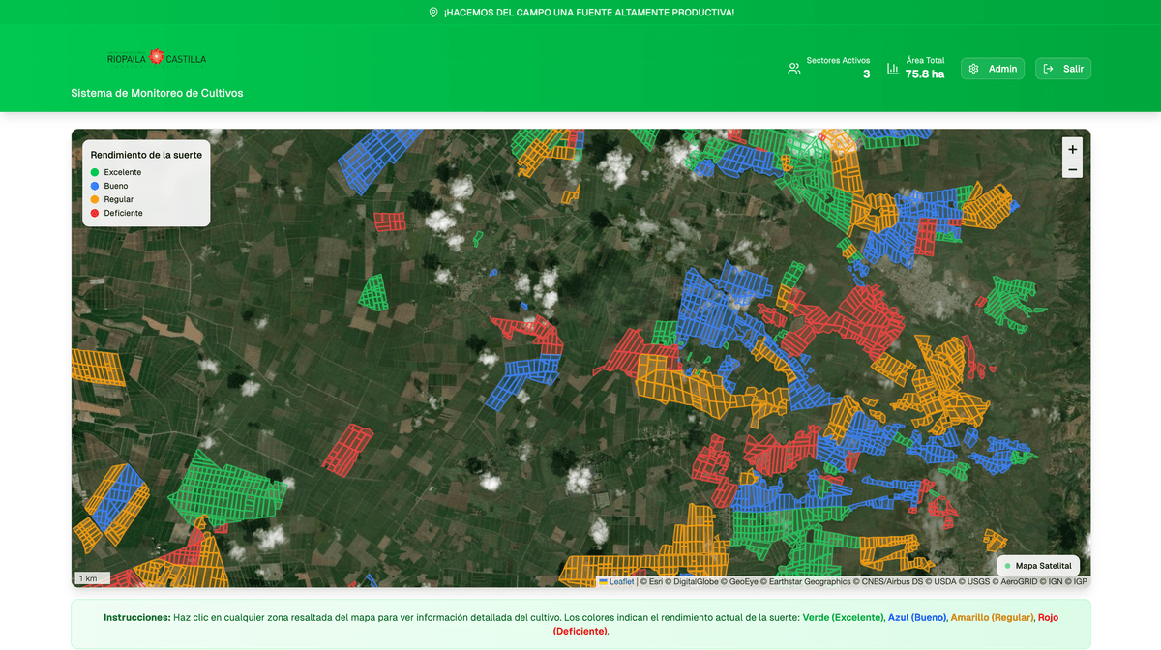
Task: Click the bar-chart icon beside Área Total
Action: point(890,68)
